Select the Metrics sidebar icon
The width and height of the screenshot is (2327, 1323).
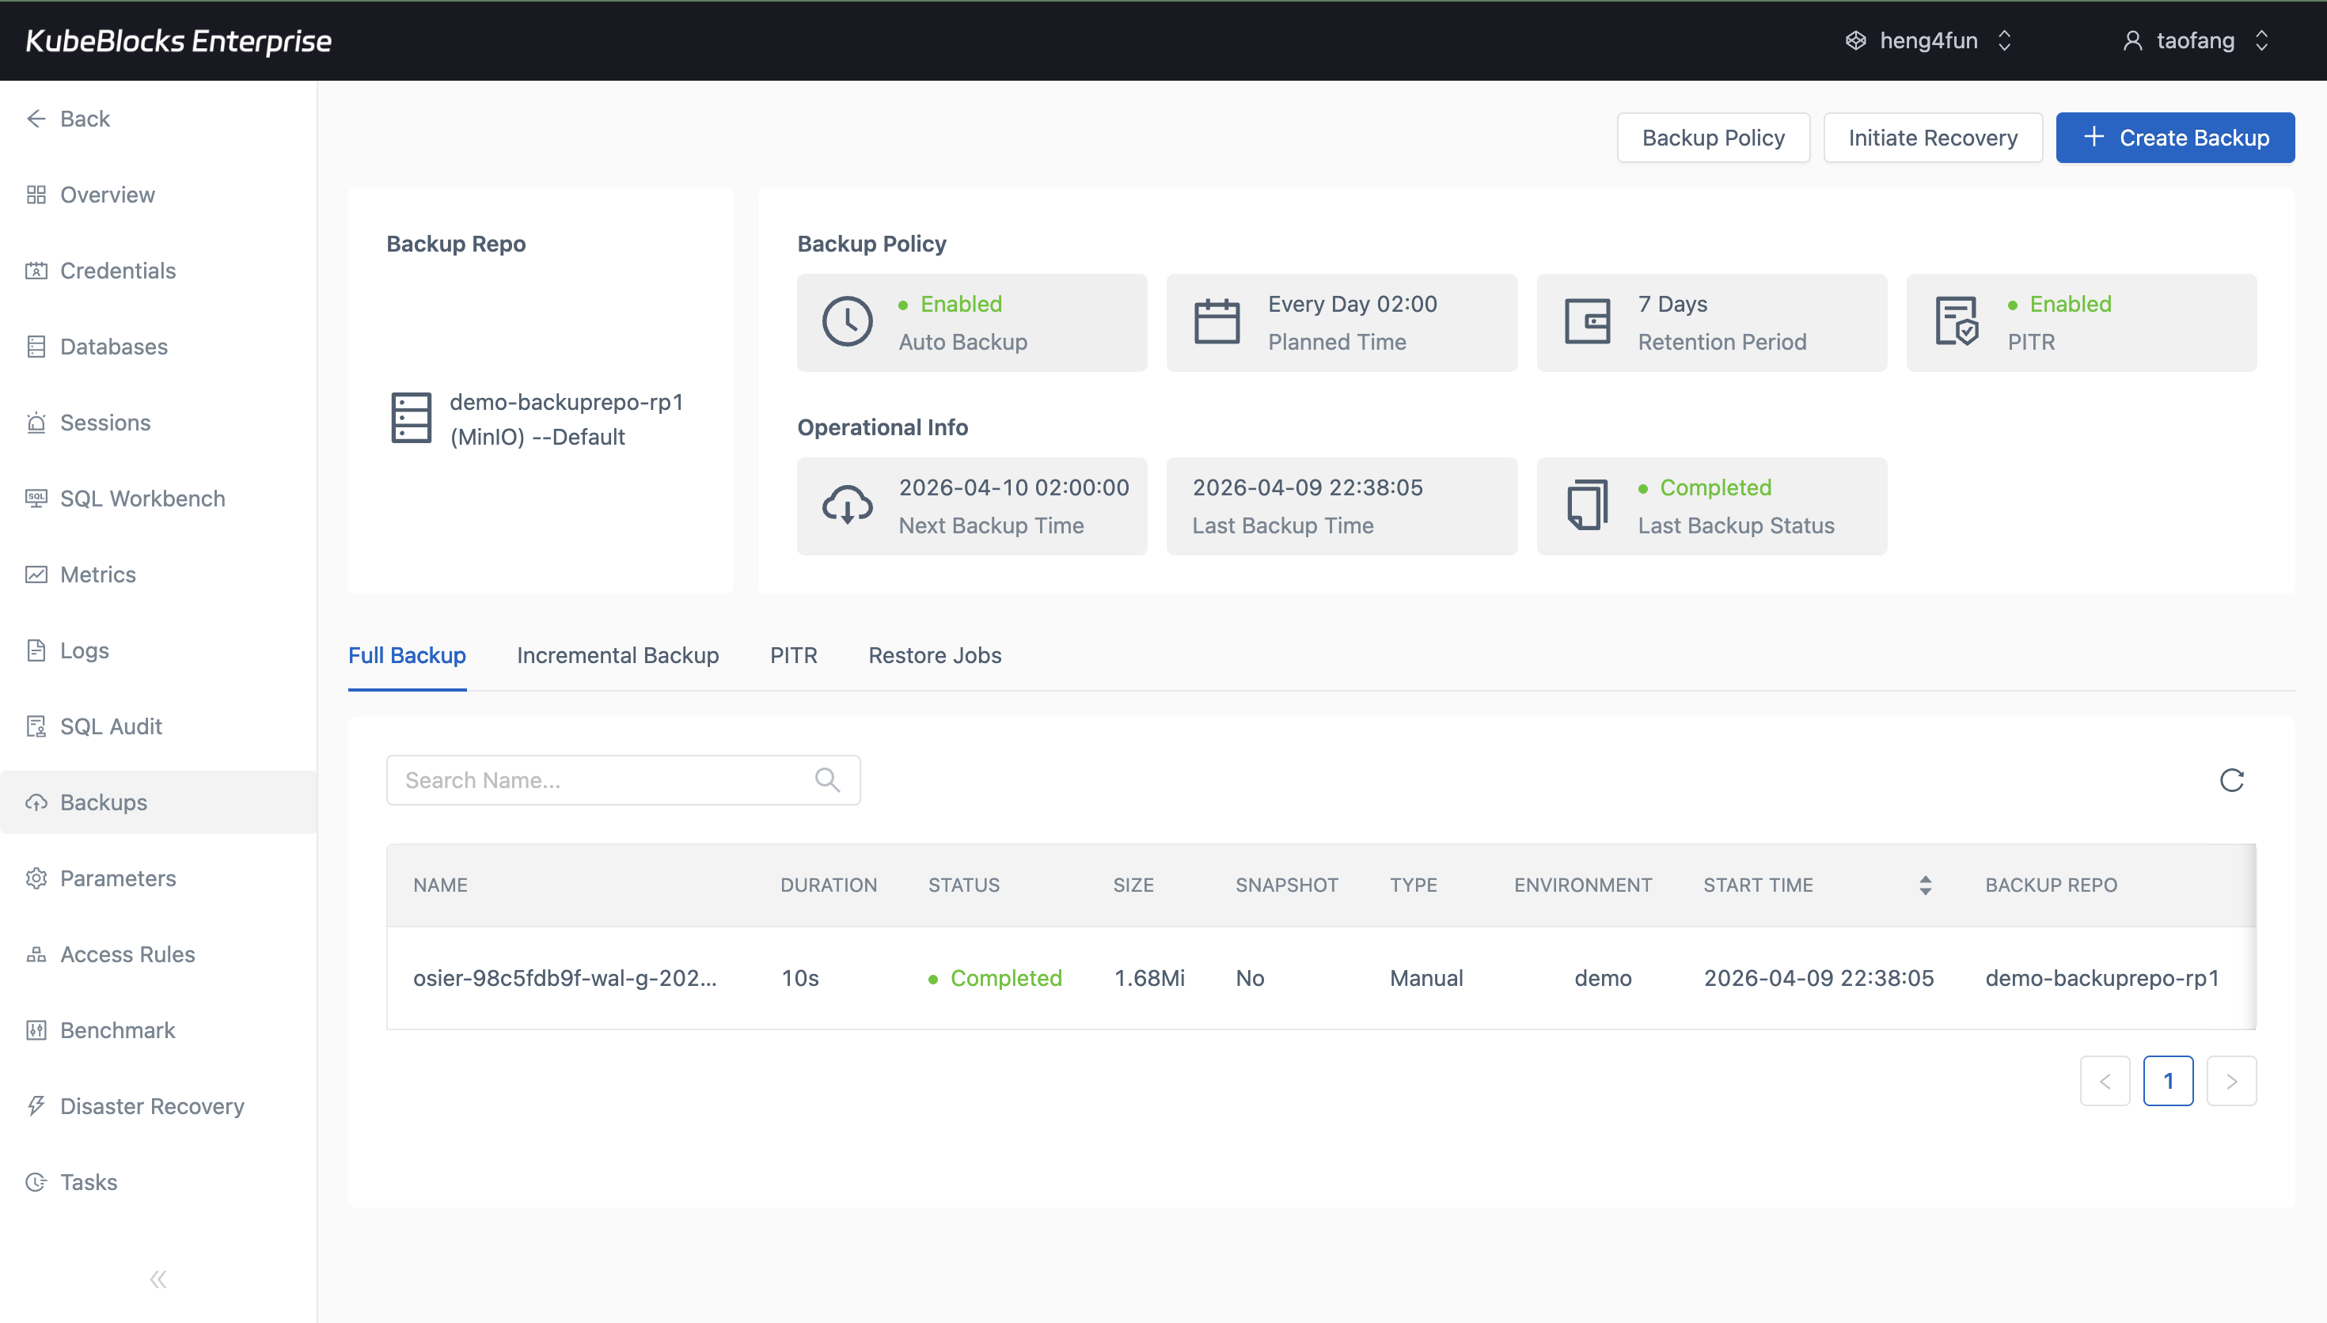(x=36, y=574)
